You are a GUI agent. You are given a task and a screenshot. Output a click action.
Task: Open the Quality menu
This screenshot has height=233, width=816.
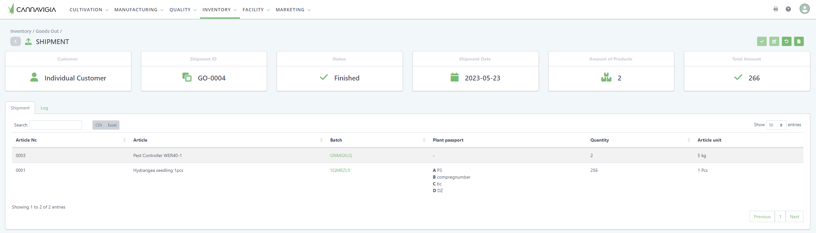coord(183,10)
